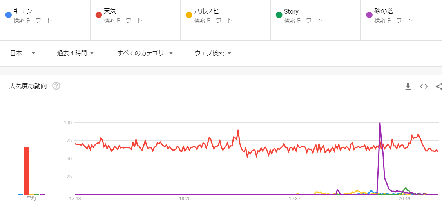This screenshot has height=203, width=442.
Task: Click the purple peak on the trend line
Action: tap(380, 124)
